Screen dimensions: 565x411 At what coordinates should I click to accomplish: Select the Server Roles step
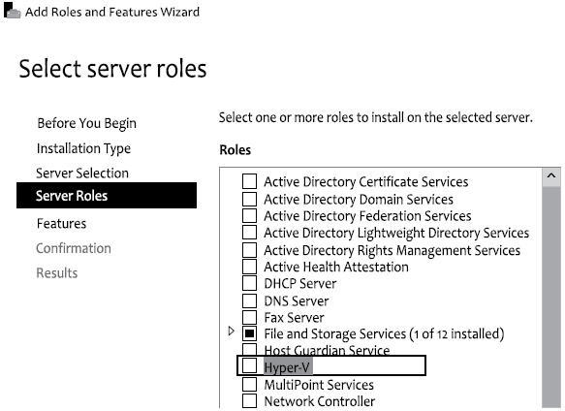[107, 196]
